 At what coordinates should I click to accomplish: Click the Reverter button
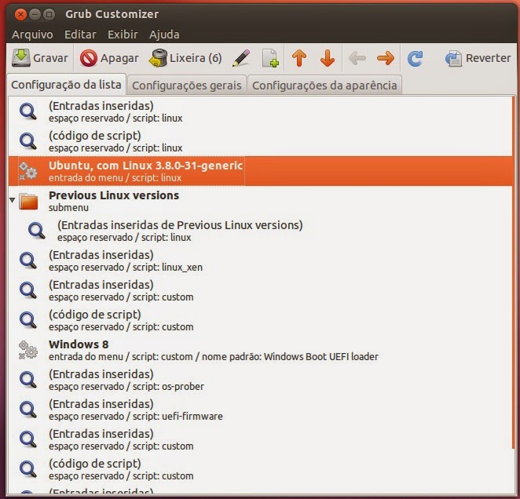tap(478, 58)
